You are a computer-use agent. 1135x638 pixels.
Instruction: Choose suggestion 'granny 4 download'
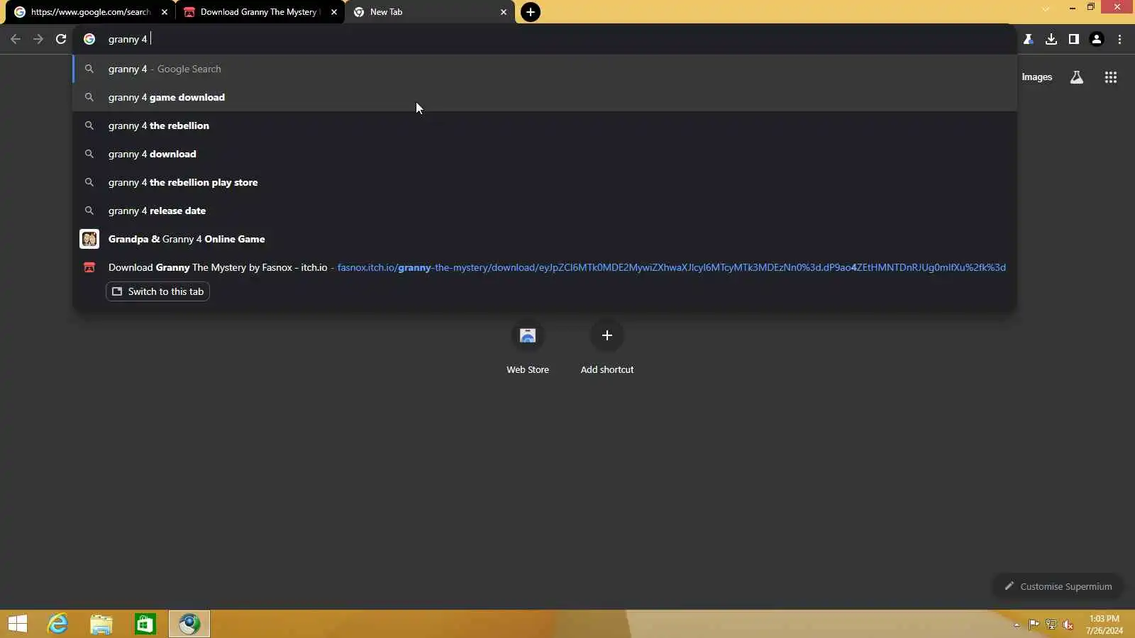click(545, 154)
